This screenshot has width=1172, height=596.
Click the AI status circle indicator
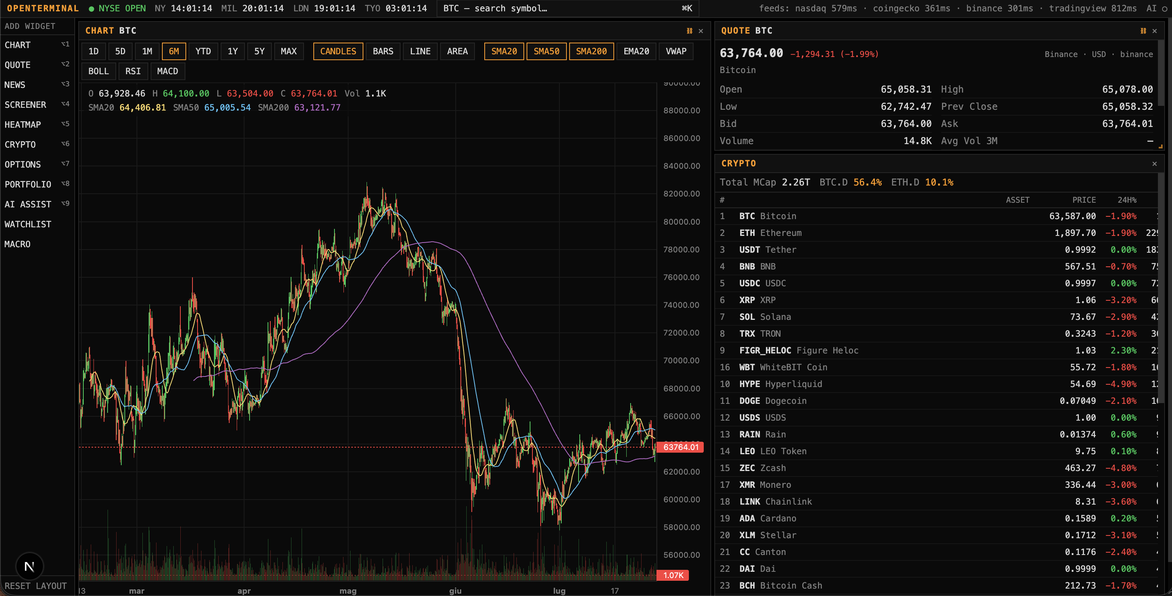[x=1165, y=9]
